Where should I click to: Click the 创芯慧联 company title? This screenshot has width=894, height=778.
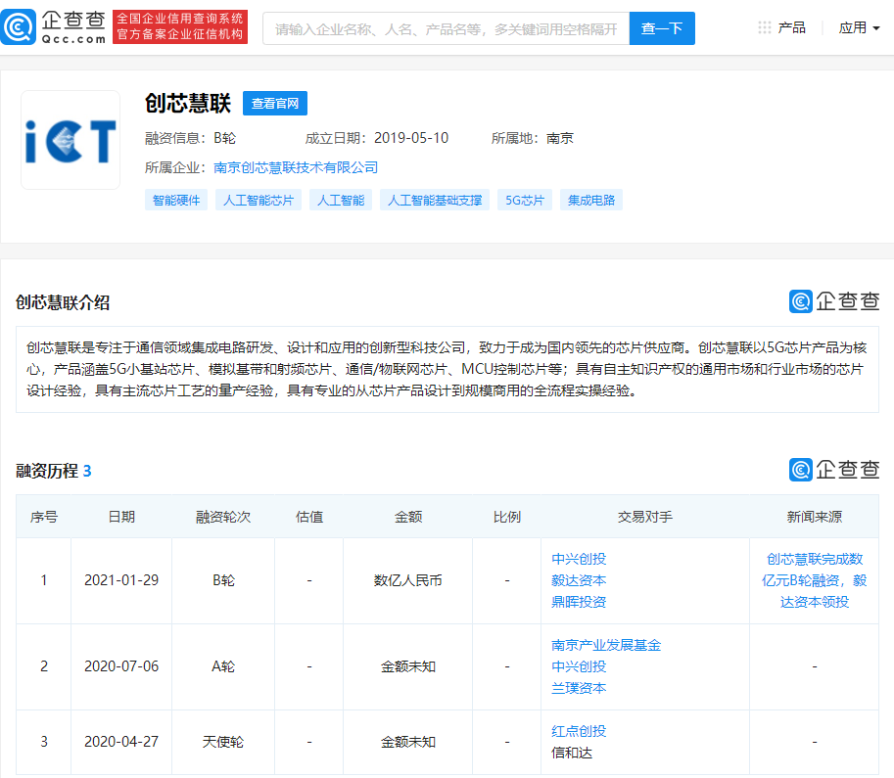pyautogui.click(x=188, y=103)
